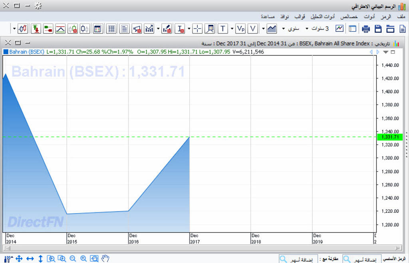The width and height of the screenshot is (409, 263).
Task: Open the 3 سنوات period dropdown
Action: (x=317, y=29)
